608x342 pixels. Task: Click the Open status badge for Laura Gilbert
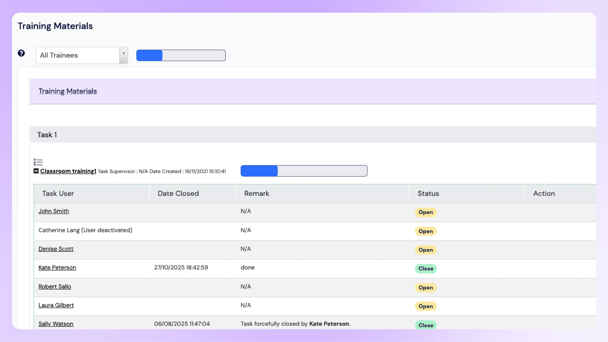(x=426, y=306)
